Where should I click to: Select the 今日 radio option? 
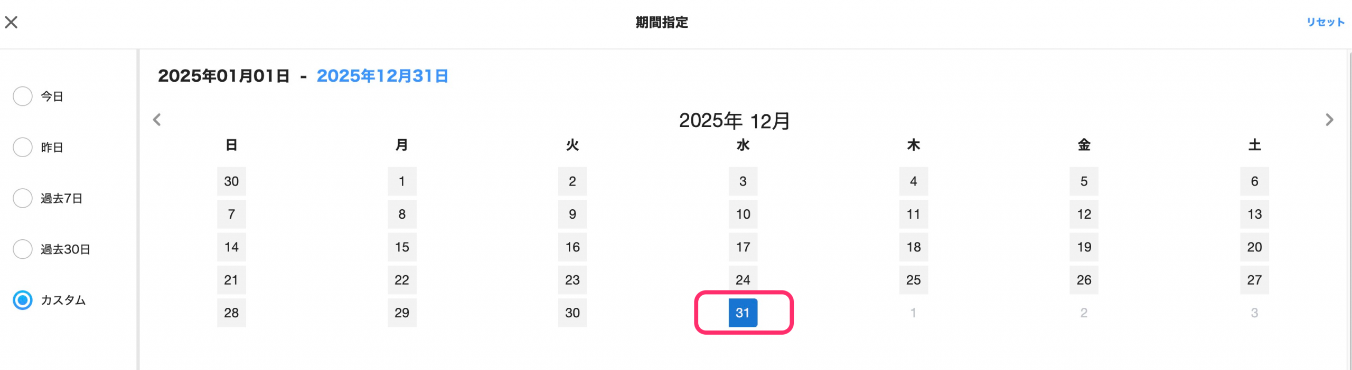pos(23,96)
